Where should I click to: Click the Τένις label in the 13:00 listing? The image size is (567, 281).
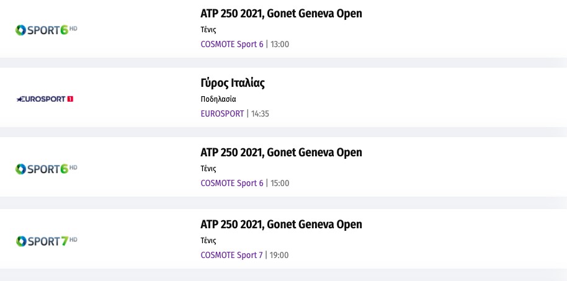(x=208, y=29)
